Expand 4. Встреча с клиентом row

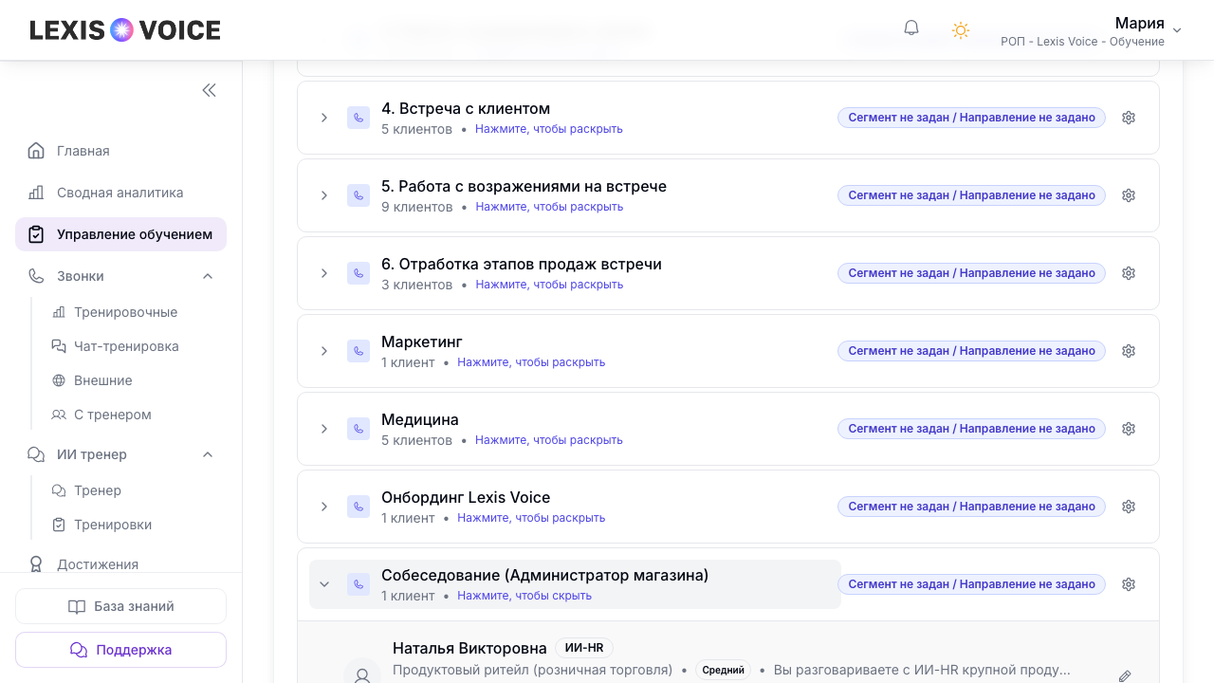click(324, 118)
